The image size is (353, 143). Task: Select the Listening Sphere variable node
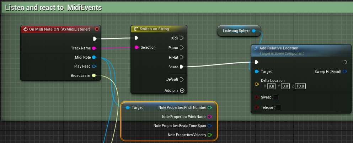coord(239,31)
